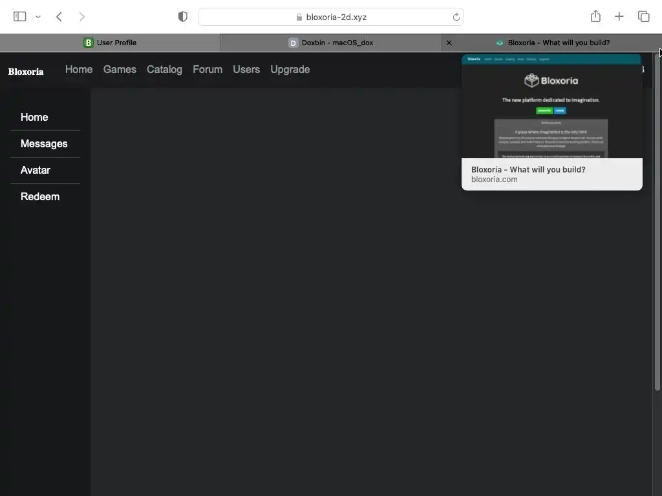Click the Bloxoria logo text

pyautogui.click(x=26, y=72)
